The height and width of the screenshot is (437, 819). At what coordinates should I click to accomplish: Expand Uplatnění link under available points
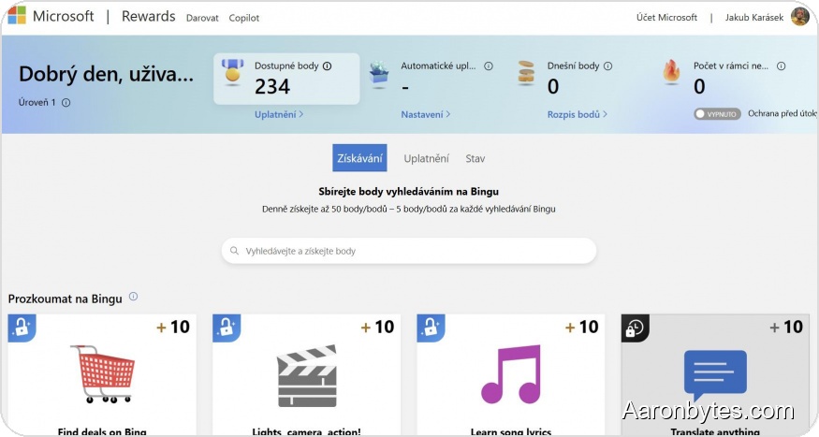(278, 114)
